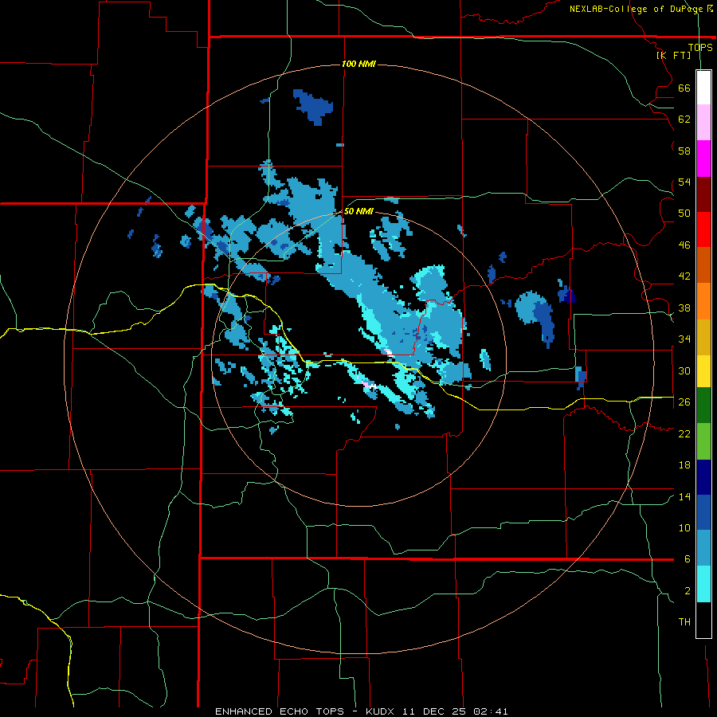Click the 'ENHANCED ECHO TOPS' product title
The image size is (717, 717).
pyautogui.click(x=280, y=711)
